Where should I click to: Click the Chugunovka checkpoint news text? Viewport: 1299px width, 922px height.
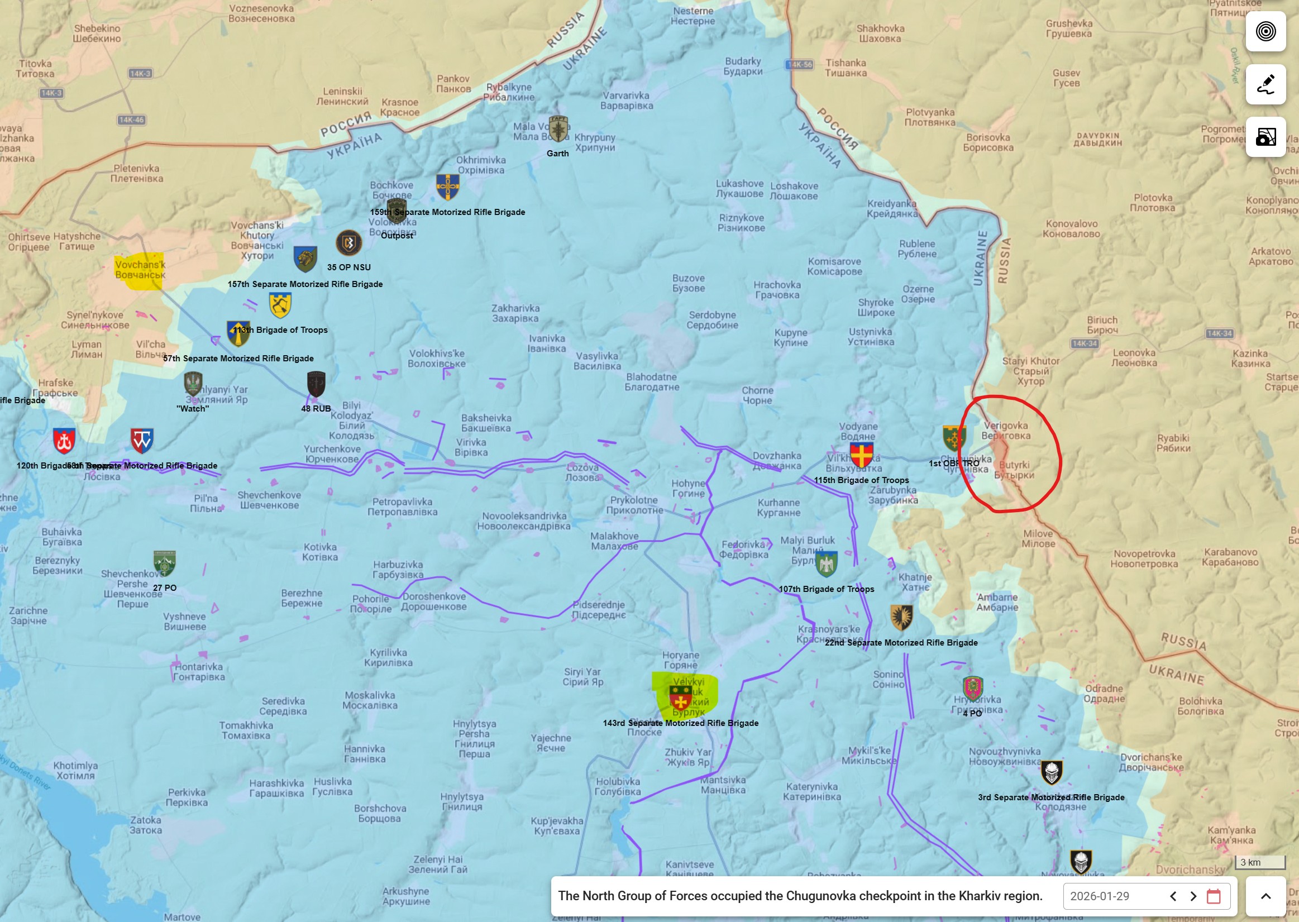[x=800, y=896]
